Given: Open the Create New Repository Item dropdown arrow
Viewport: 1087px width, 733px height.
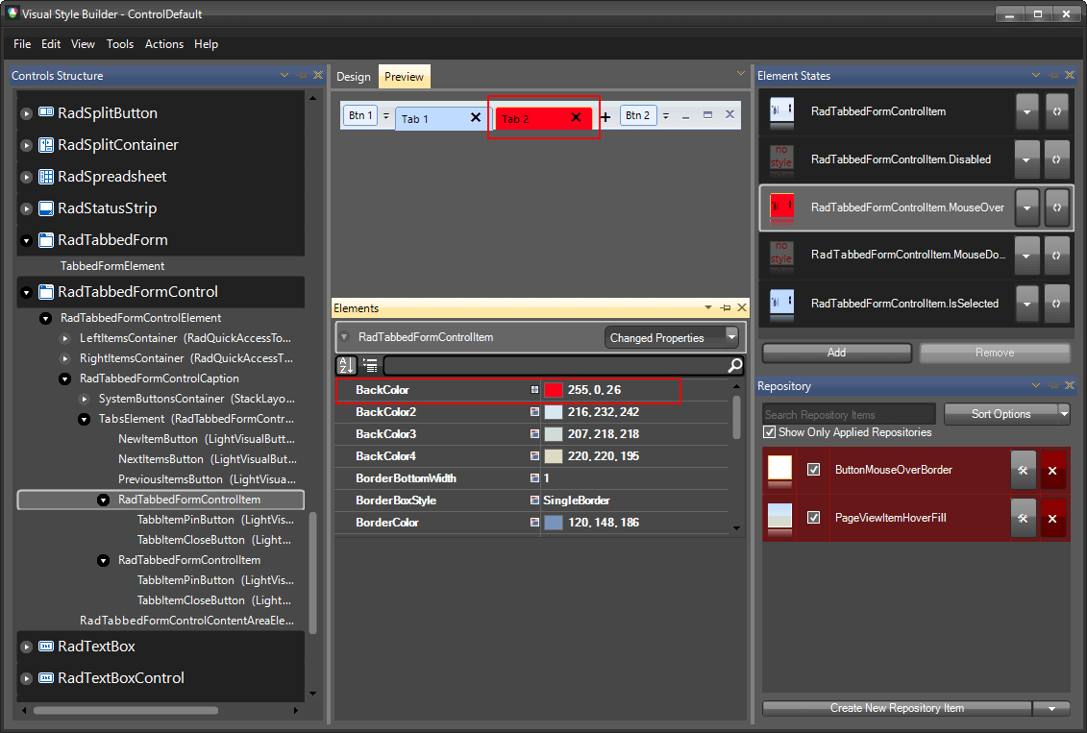Looking at the screenshot, I should click(x=1051, y=708).
